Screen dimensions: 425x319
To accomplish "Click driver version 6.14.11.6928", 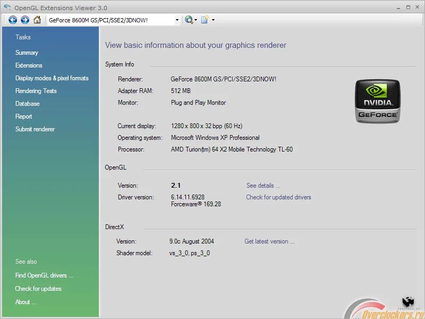I will 188,197.
